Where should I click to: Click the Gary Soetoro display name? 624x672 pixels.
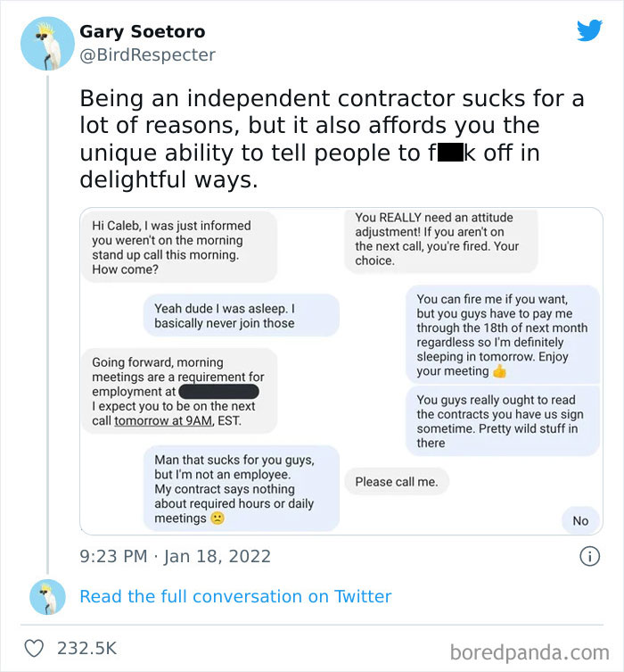[x=143, y=32]
